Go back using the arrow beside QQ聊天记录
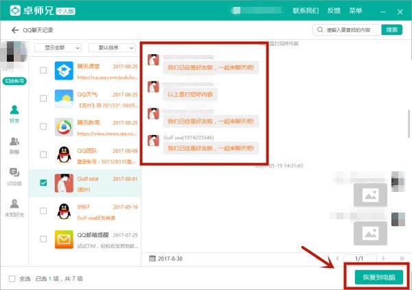The width and height of the screenshot is (412, 290). pyautogui.click(x=15, y=30)
